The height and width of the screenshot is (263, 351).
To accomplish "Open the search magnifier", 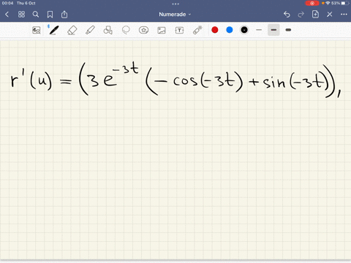I will pyautogui.click(x=36, y=15).
